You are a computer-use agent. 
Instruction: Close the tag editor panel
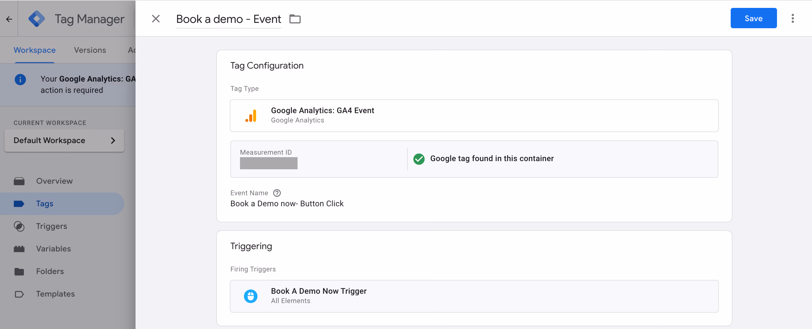[156, 19]
